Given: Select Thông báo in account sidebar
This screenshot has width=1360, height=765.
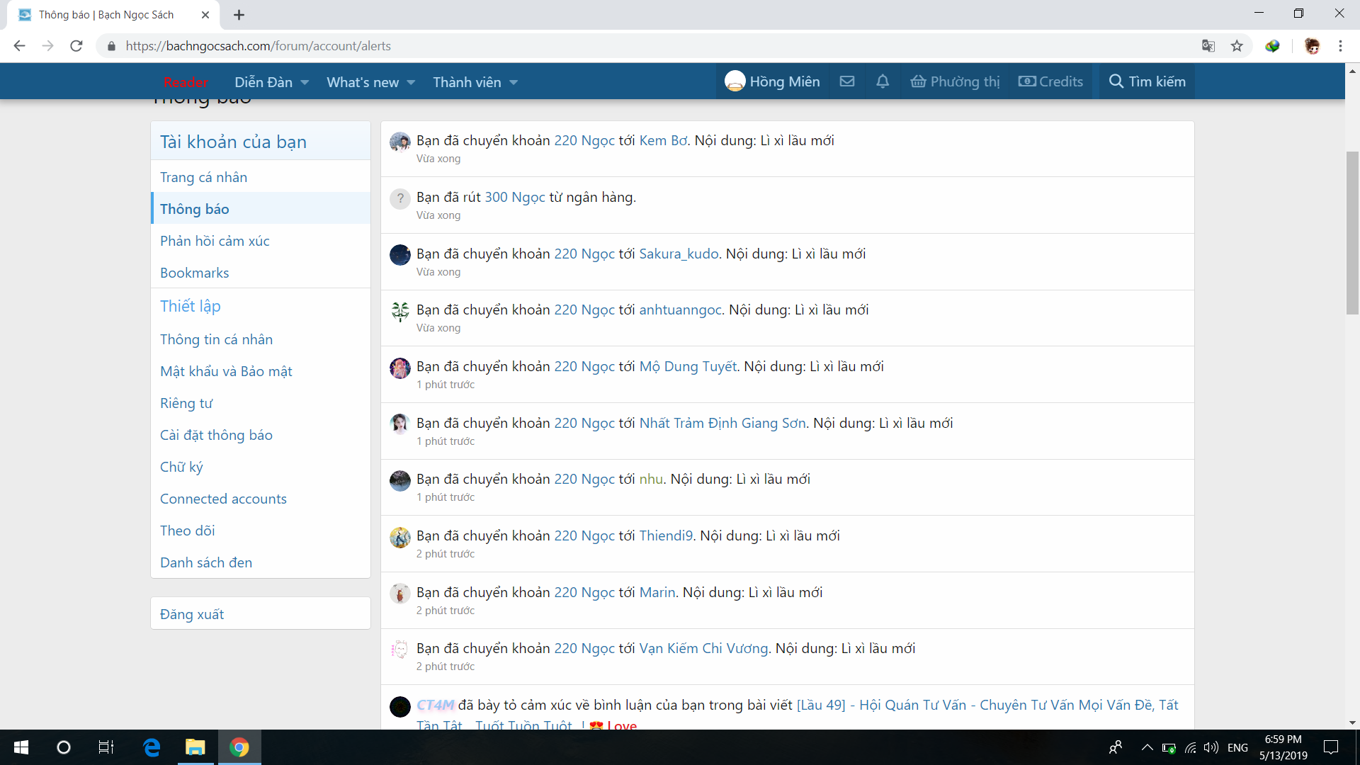Looking at the screenshot, I should 195,209.
